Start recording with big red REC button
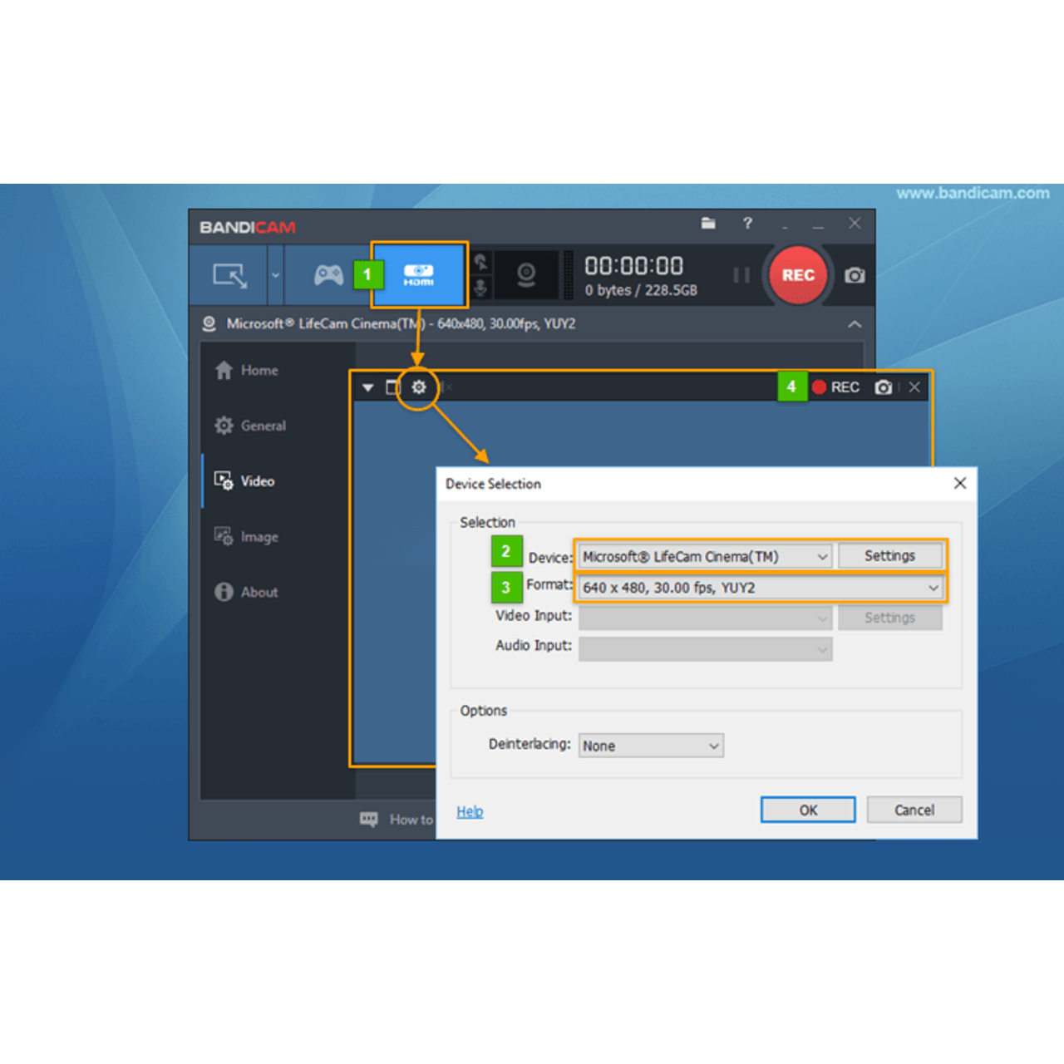The width and height of the screenshot is (1064, 1064). 798,275
